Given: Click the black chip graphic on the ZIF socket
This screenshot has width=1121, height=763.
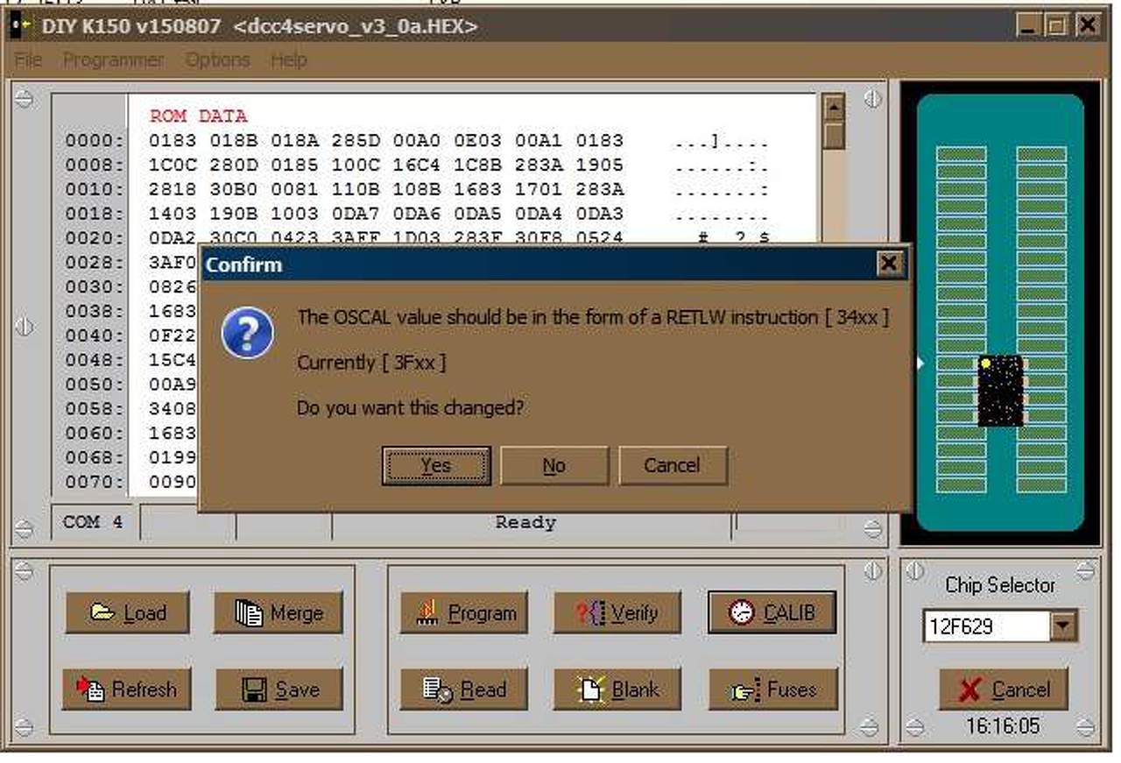Looking at the screenshot, I should tap(1000, 391).
